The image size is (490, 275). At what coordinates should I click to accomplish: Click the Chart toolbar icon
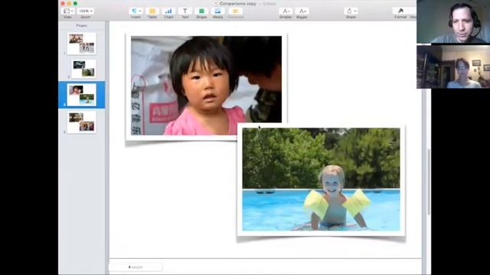pos(168,11)
